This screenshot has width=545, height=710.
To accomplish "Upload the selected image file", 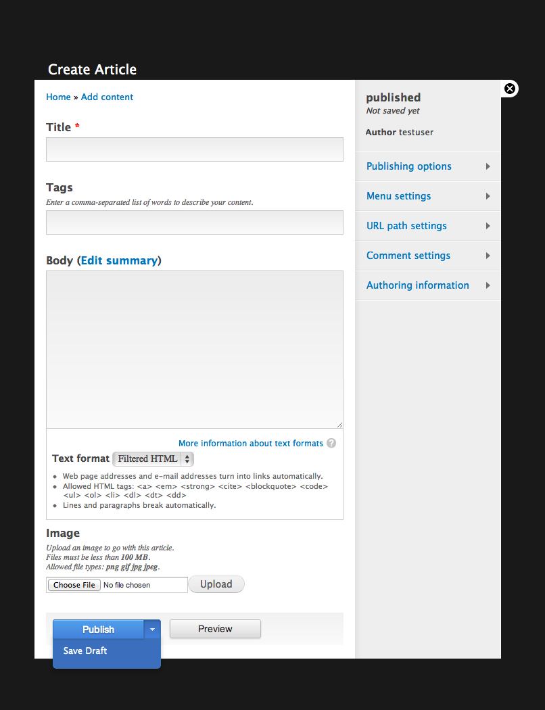I will point(216,584).
